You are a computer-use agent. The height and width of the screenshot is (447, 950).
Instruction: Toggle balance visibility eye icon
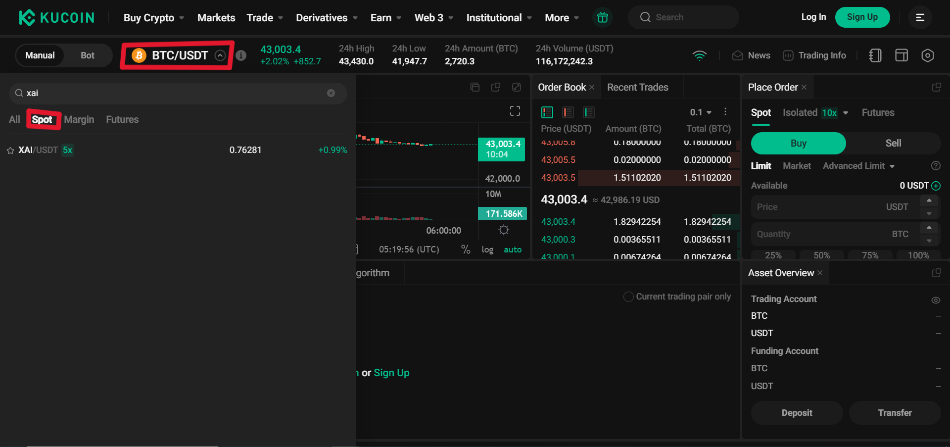click(x=936, y=300)
